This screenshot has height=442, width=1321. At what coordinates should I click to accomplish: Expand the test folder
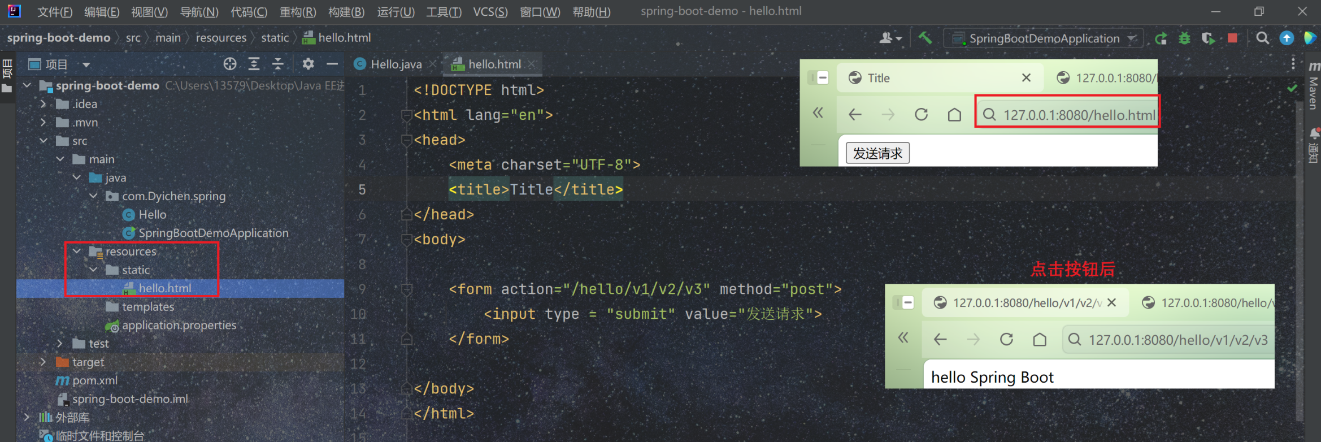pos(60,343)
